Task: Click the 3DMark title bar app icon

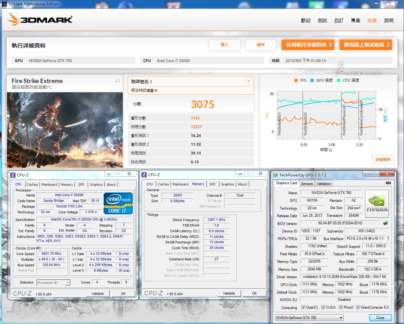Action: 4,4
